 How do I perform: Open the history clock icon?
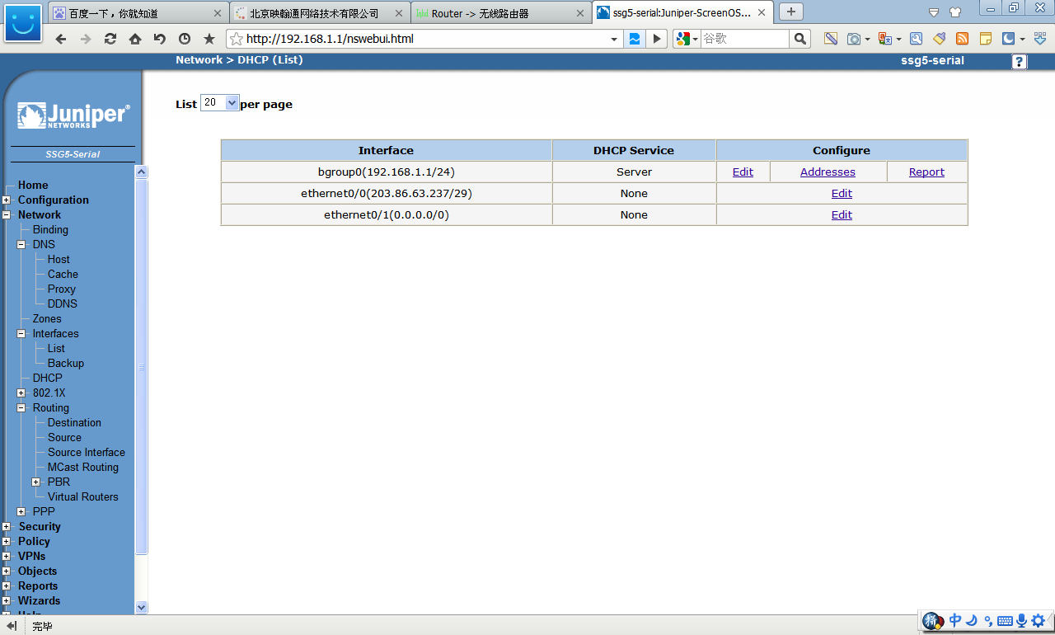[x=185, y=39]
